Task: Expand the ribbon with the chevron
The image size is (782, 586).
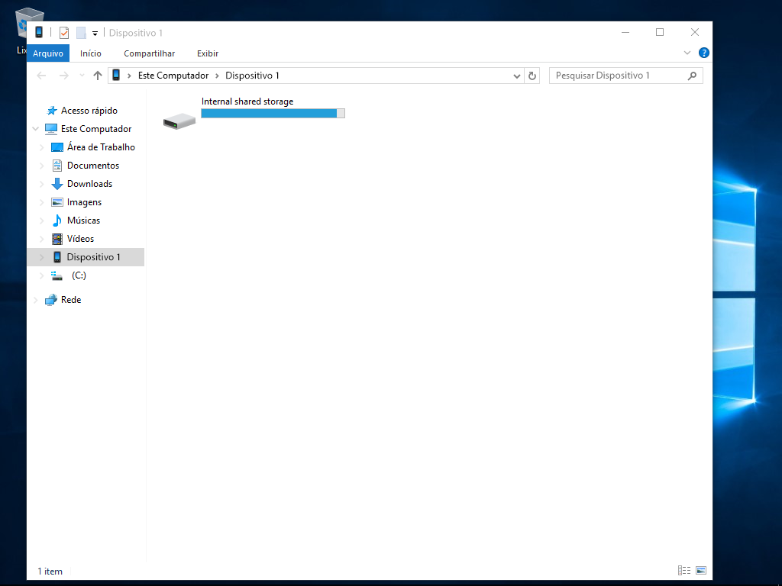Action: click(x=687, y=53)
